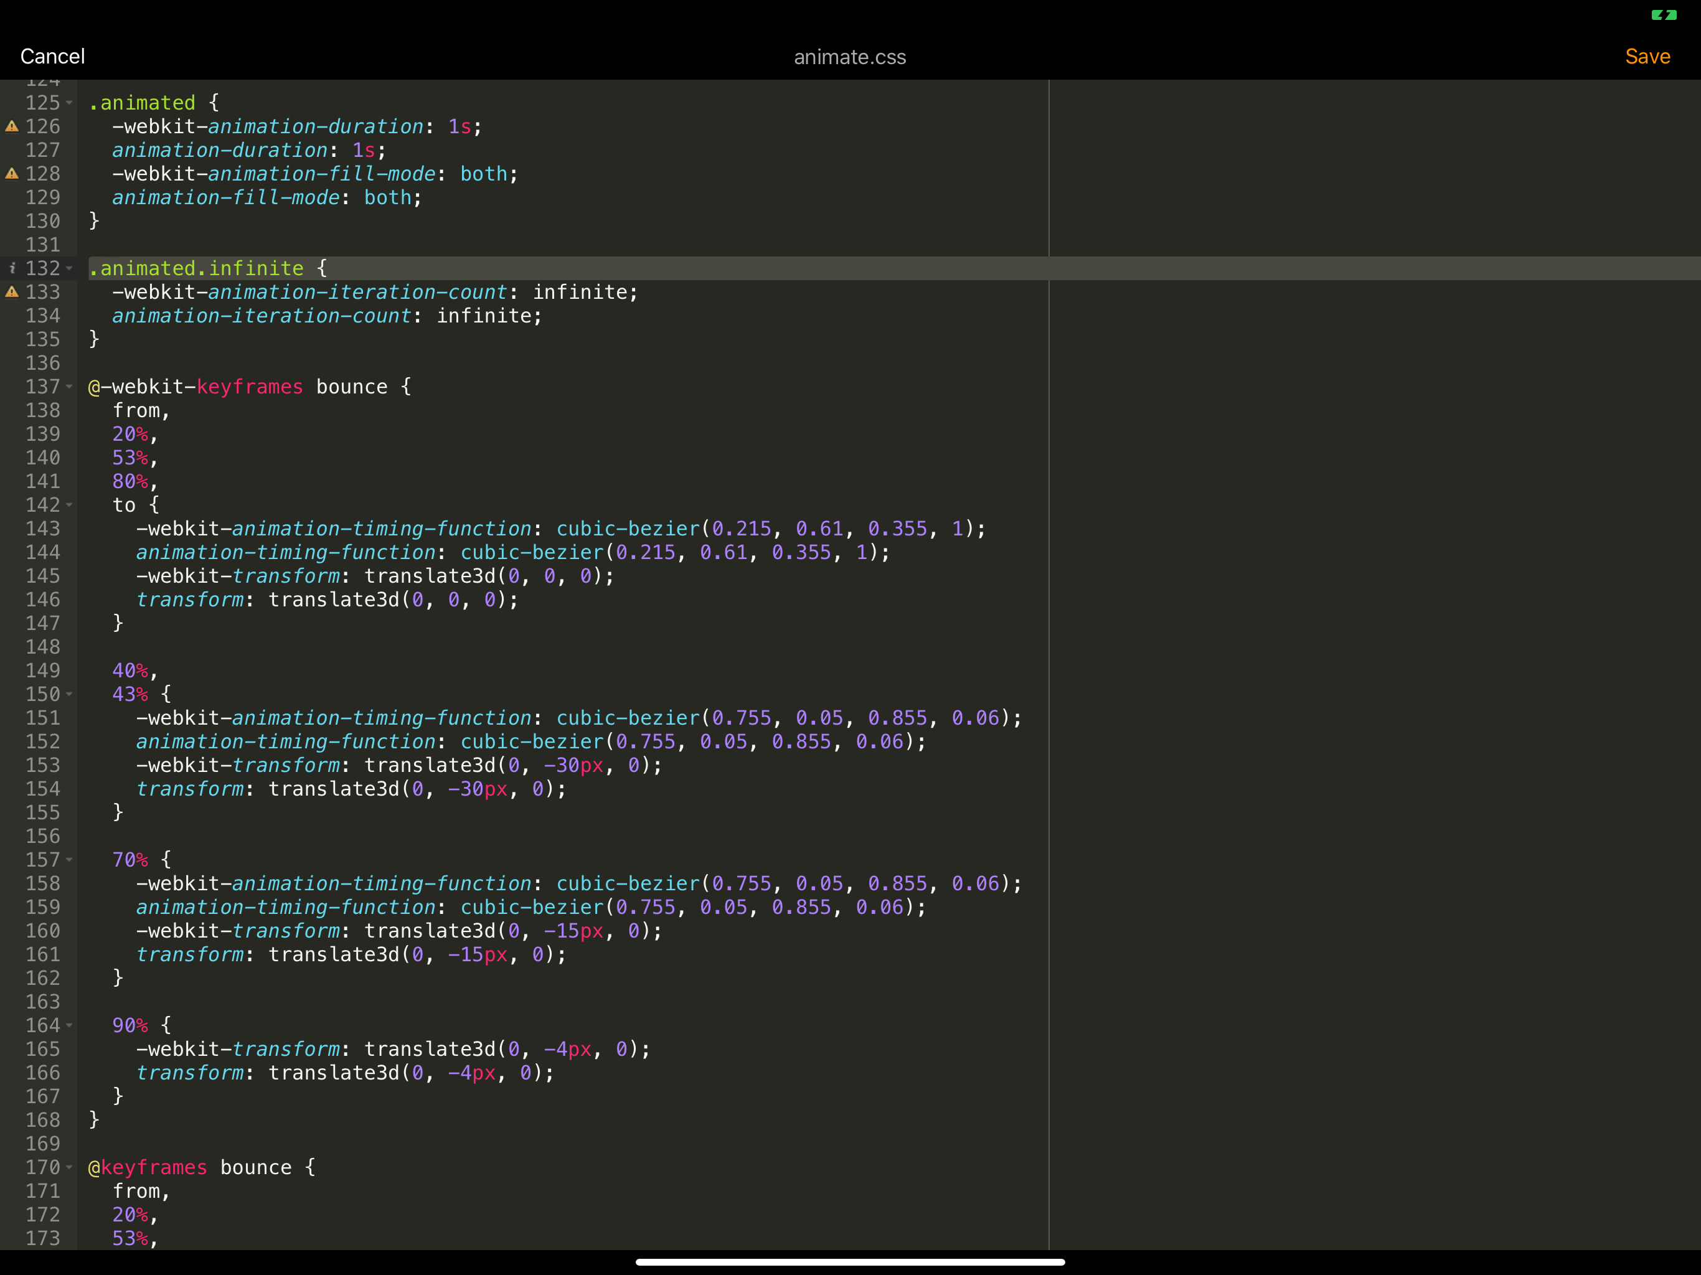Place cursor on 'cubic-bezier' in line 143
1701x1275 pixels.
tap(628, 529)
